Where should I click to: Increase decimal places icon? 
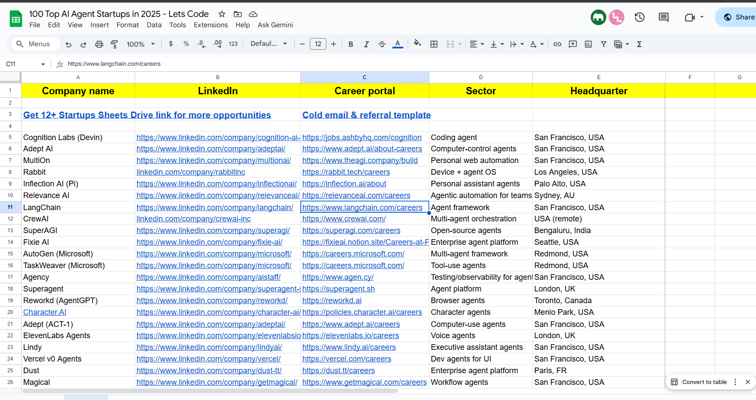coord(217,44)
